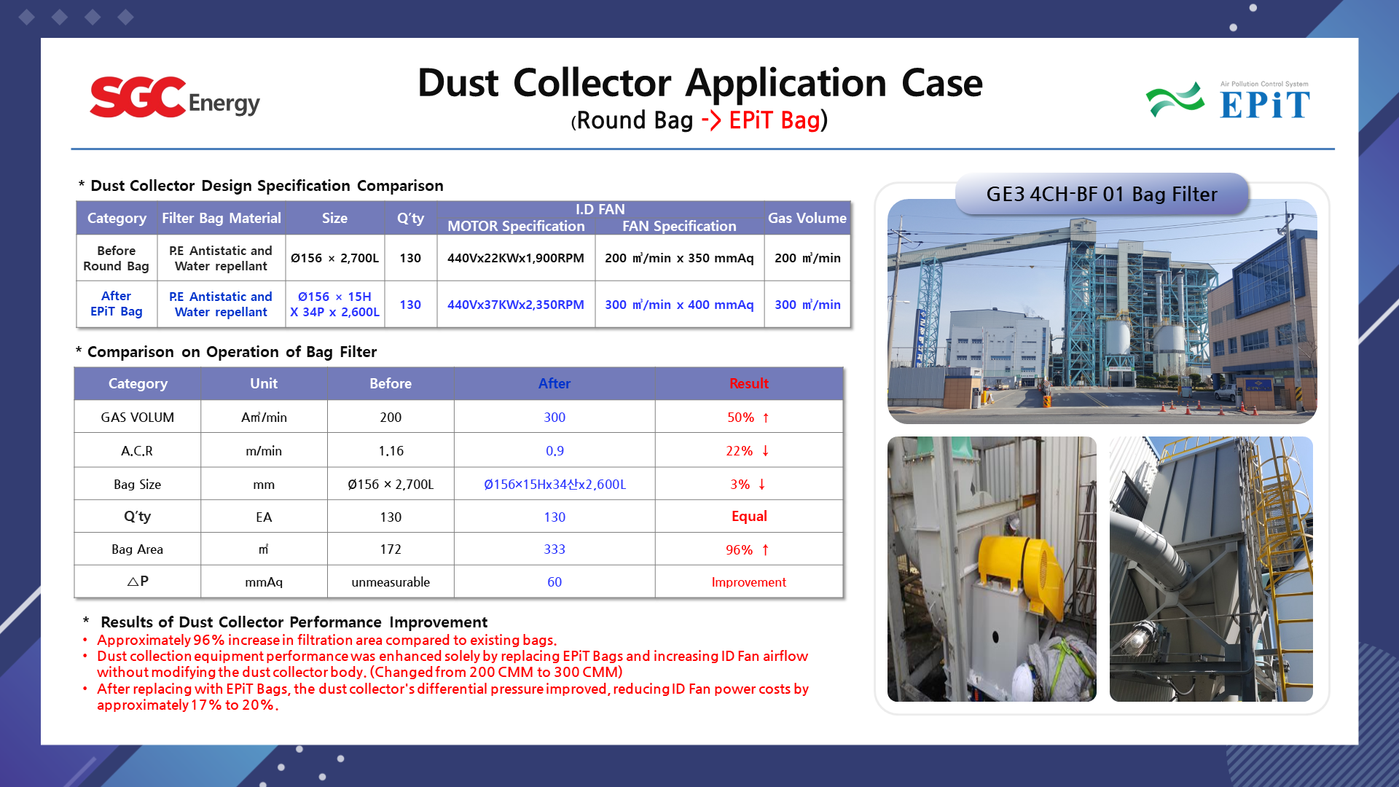Click the Equal result in Q'ty row
The height and width of the screenshot is (787, 1399).
coord(748,517)
